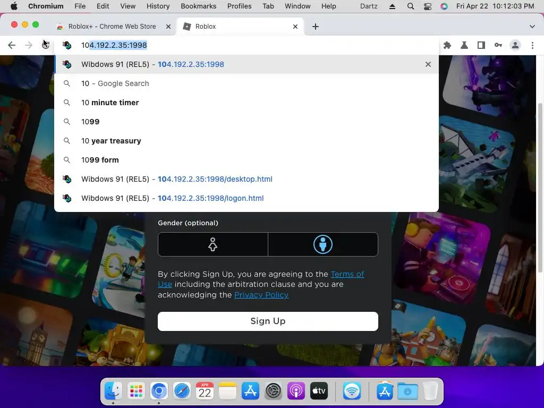Viewport: 544px width, 408px height.
Task: Open the profile avatar icon
Action: (515, 45)
